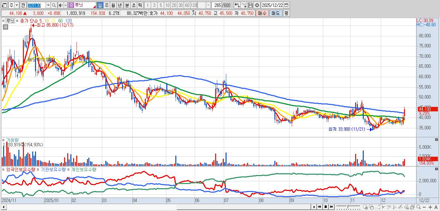Open chart settings gear icon
The height and width of the screenshot is (211, 440).
pos(257,5)
